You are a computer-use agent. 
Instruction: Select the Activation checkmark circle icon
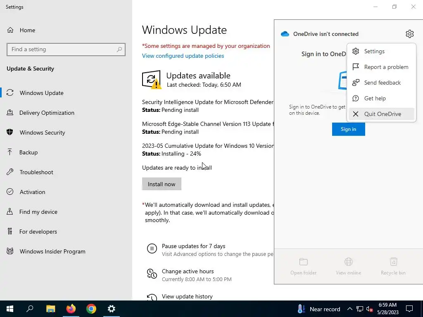coord(10,192)
